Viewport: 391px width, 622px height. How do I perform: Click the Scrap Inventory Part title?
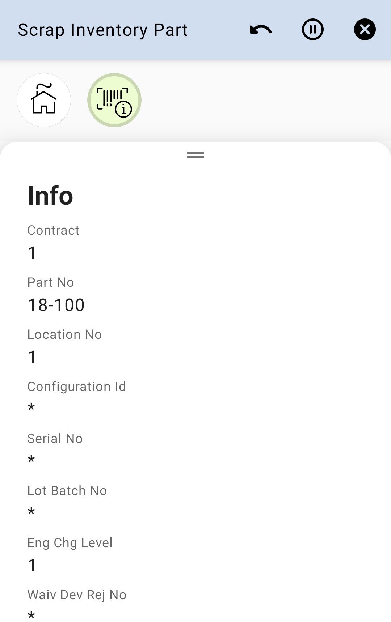(103, 30)
